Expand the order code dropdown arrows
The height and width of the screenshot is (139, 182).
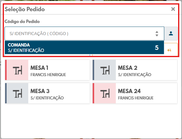point(157,34)
